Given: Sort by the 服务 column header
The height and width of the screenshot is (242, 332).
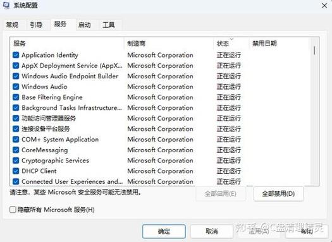Looking at the screenshot, I should [67, 44].
